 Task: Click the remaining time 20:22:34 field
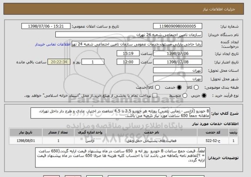click(x=59, y=62)
